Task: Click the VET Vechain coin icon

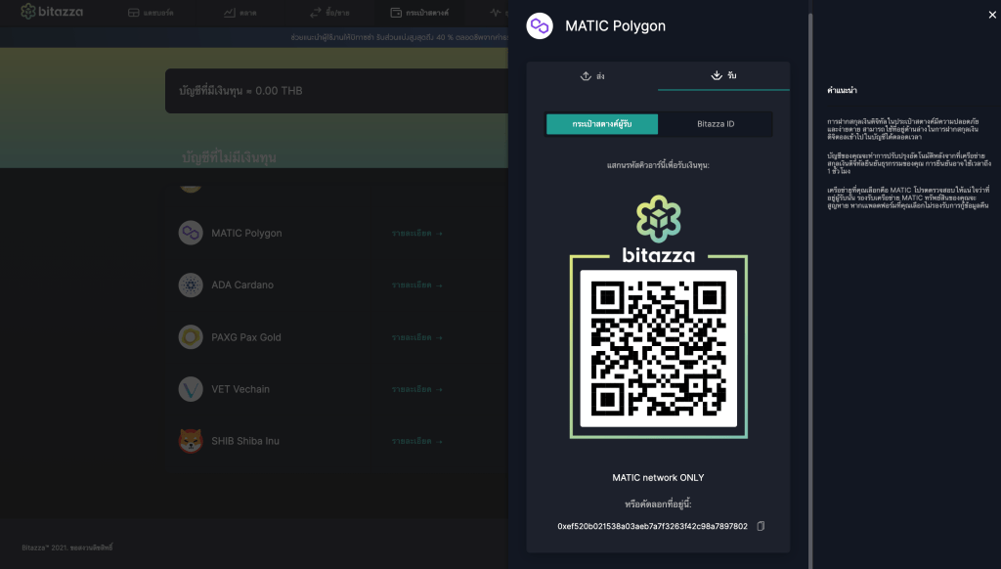Action: pyautogui.click(x=191, y=389)
